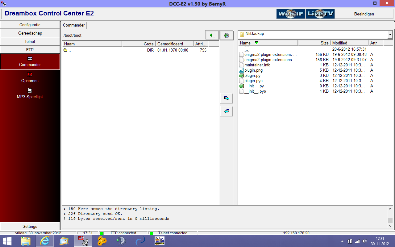Show hidden system tray icons
395x247 pixels.
(x=342, y=241)
